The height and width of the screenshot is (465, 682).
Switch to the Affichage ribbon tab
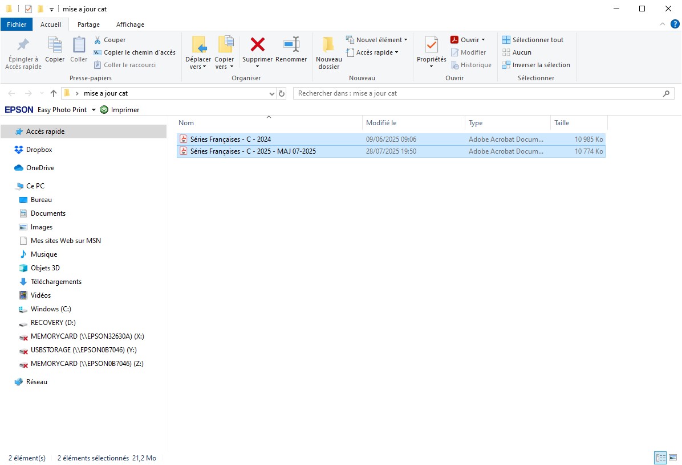(130, 24)
